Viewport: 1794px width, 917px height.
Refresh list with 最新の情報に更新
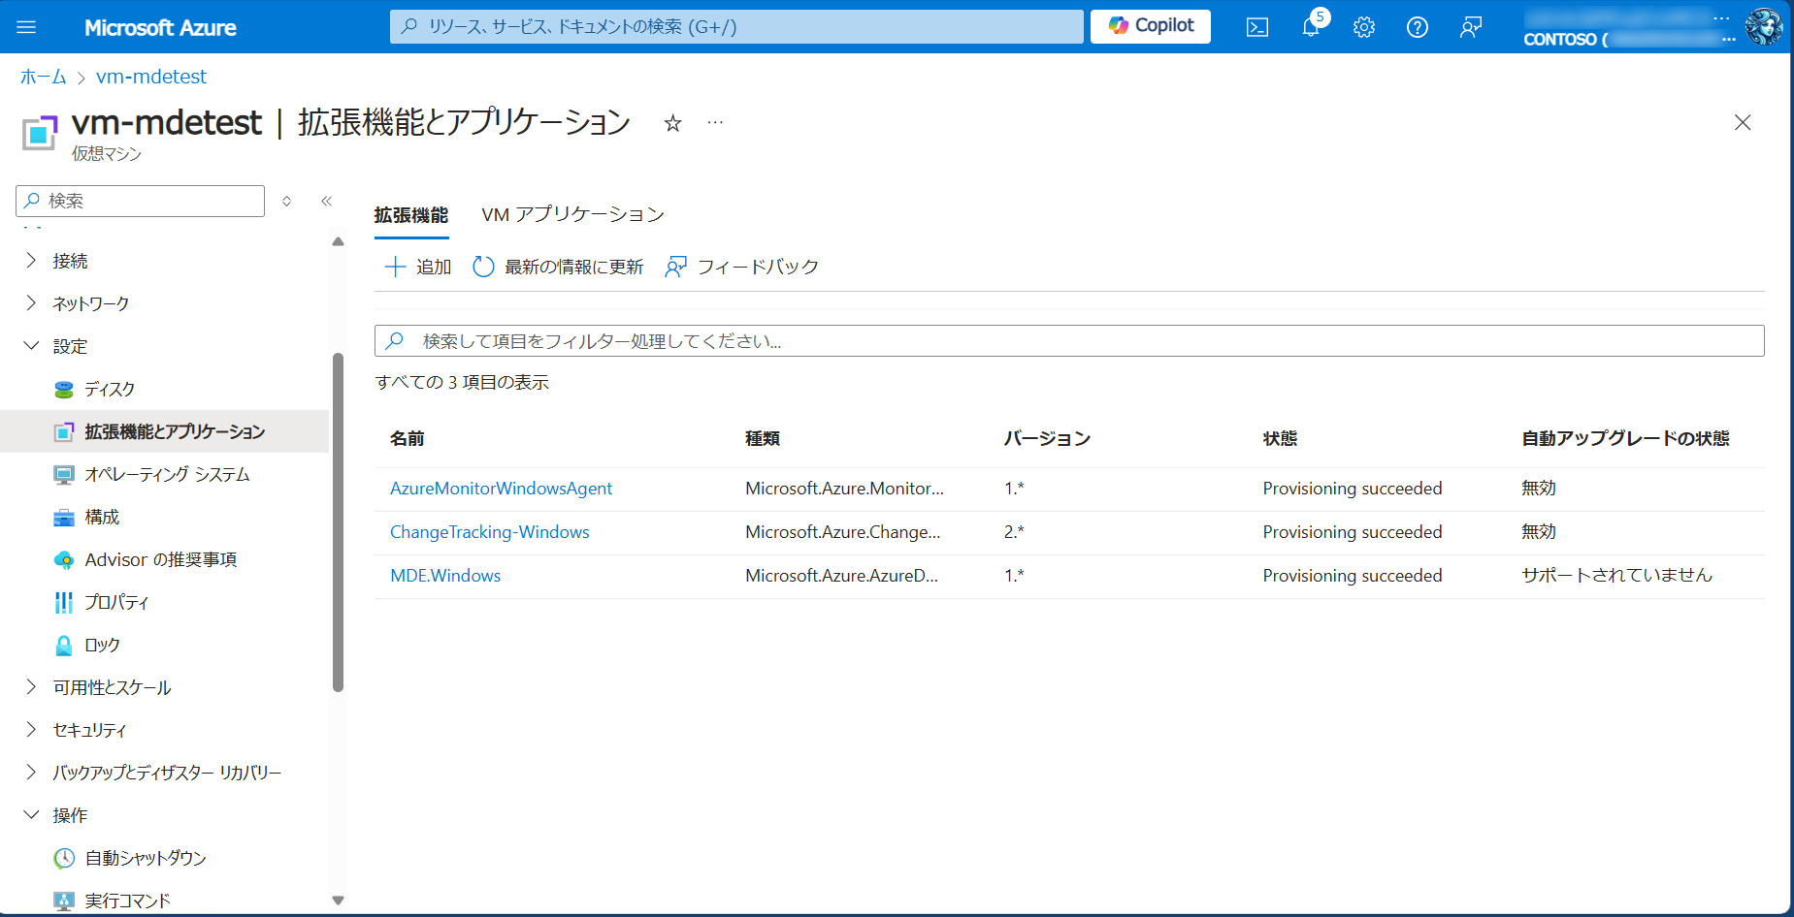pos(558,267)
